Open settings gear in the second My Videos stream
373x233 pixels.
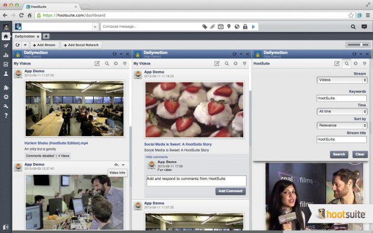(235, 64)
